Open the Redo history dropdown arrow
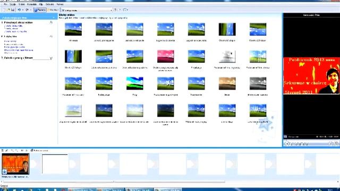Image resolution: width=340 pixels, height=191 pixels. coord(31,10)
